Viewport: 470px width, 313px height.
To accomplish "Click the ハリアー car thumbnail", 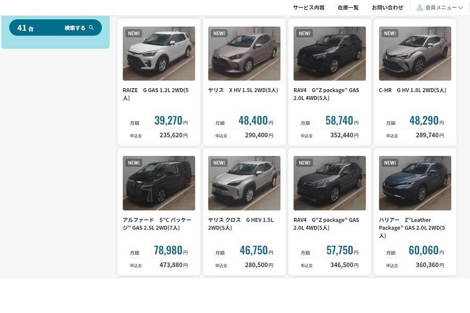I will coord(415,183).
